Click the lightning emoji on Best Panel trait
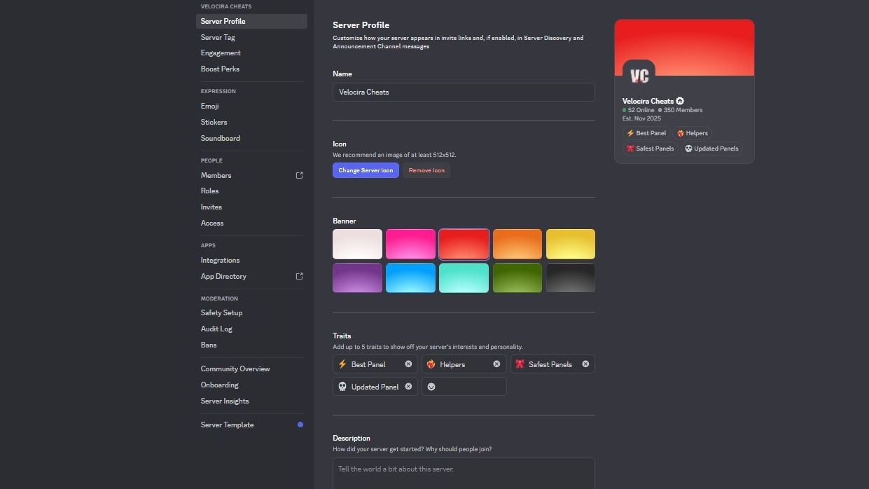This screenshot has width=869, height=489. click(x=342, y=364)
